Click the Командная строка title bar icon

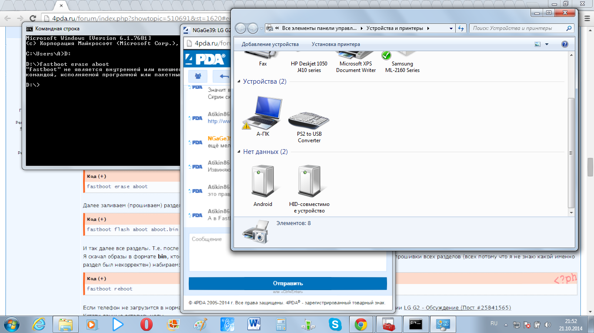tap(29, 29)
